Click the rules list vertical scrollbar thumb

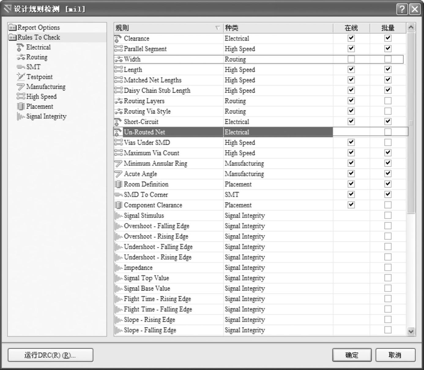click(x=411, y=123)
